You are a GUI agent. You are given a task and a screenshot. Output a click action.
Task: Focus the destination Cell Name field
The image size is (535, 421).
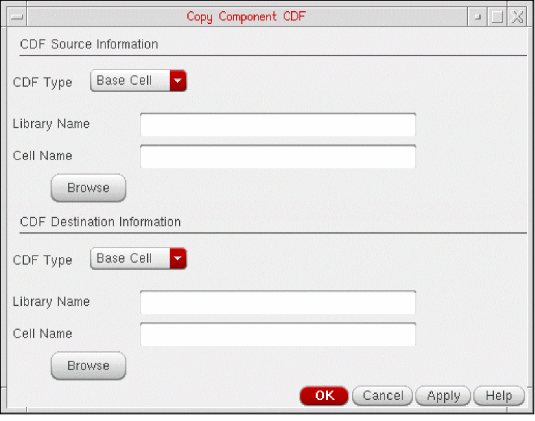pyautogui.click(x=278, y=334)
